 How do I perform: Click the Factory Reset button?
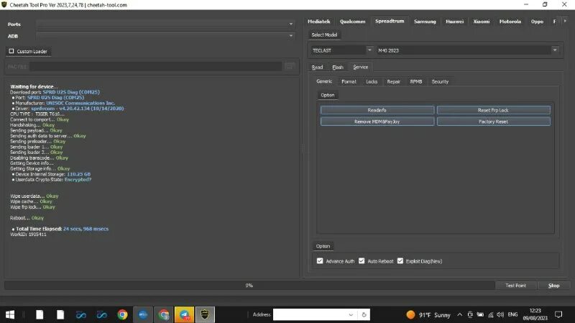(493, 122)
